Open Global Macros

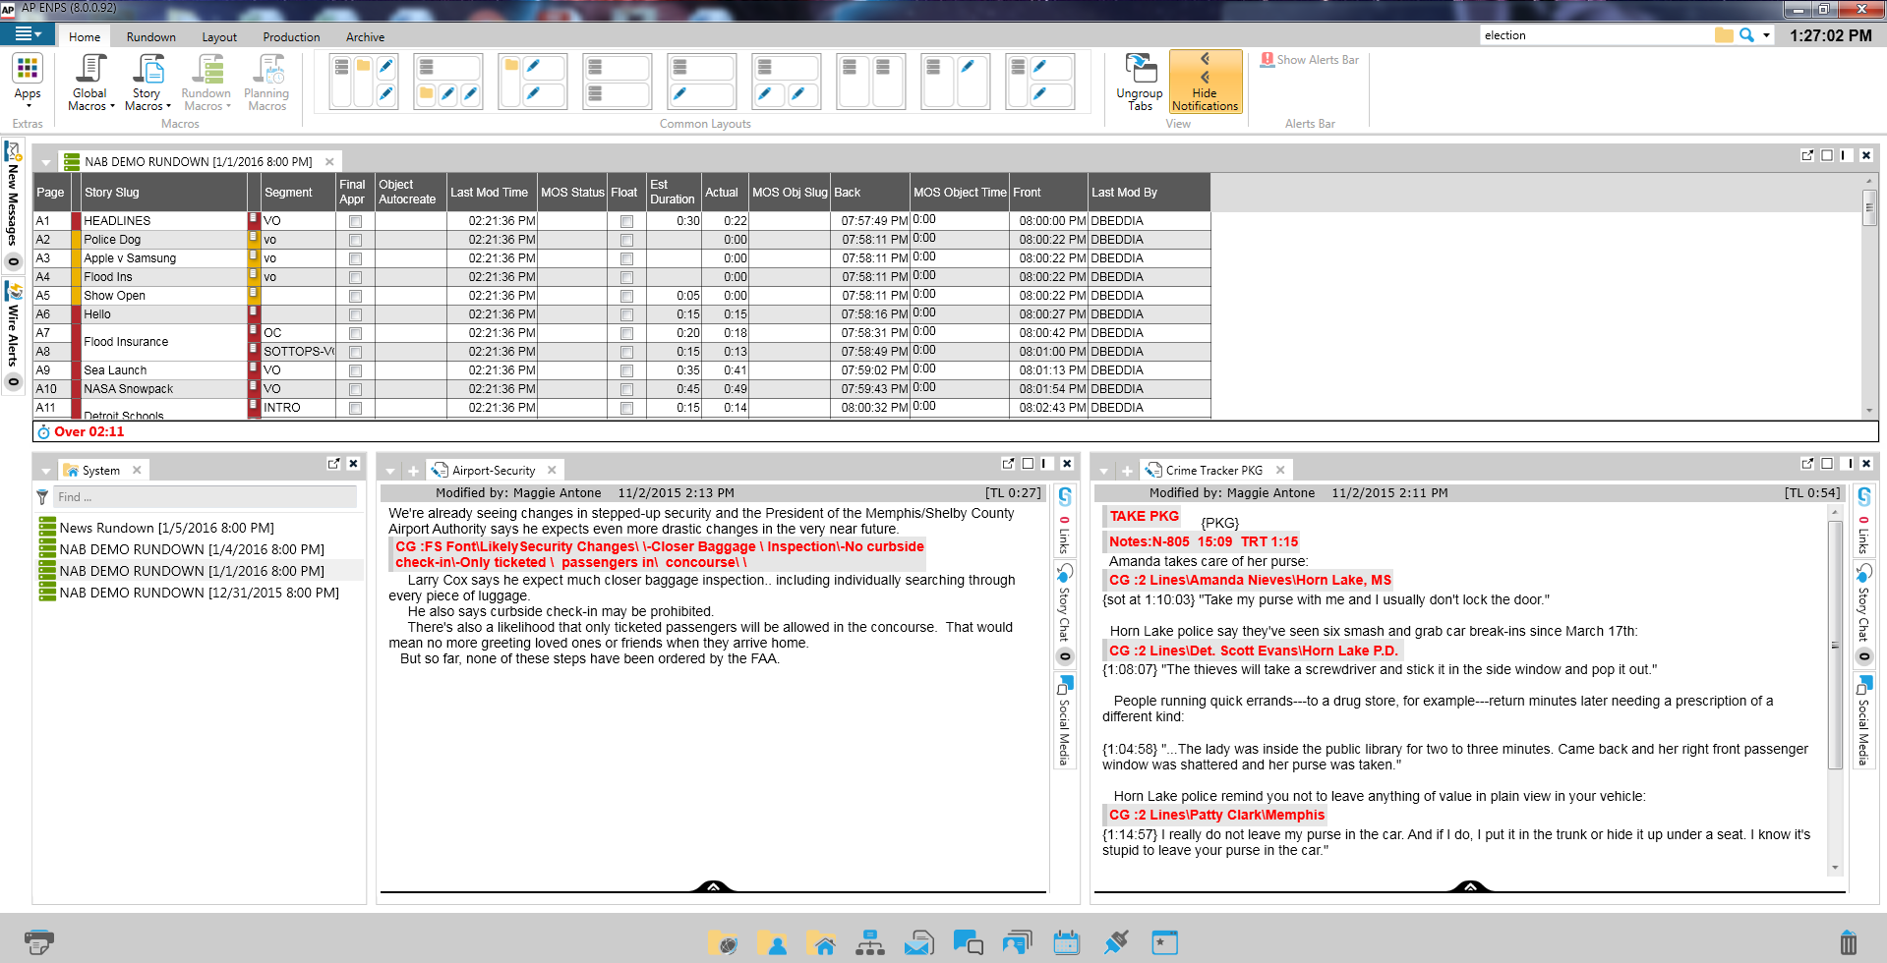(x=90, y=83)
